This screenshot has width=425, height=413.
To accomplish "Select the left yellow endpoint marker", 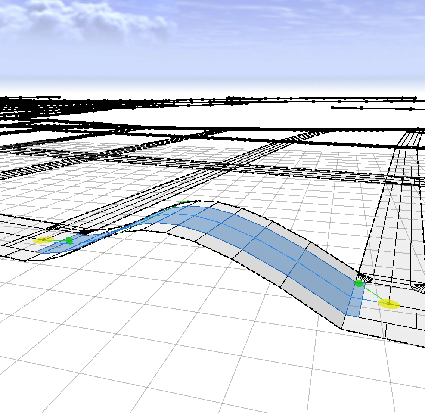I will pos(44,240).
